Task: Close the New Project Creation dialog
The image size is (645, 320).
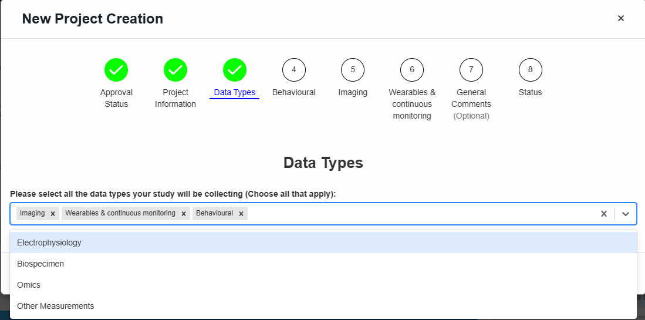Action: click(x=621, y=18)
